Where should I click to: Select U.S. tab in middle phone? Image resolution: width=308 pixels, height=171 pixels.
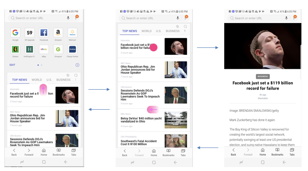tap(158, 31)
